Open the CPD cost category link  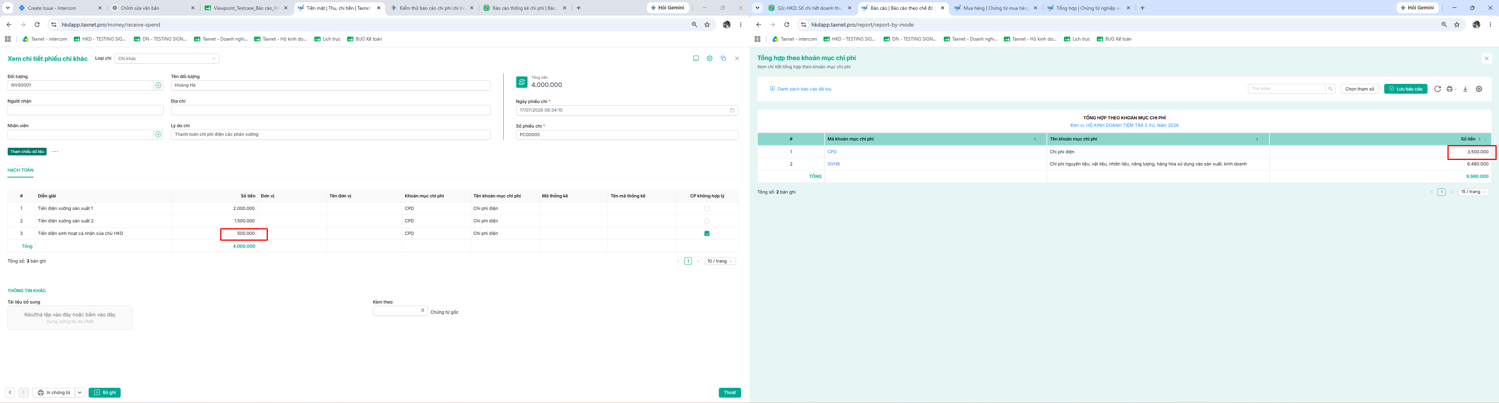tap(832, 152)
